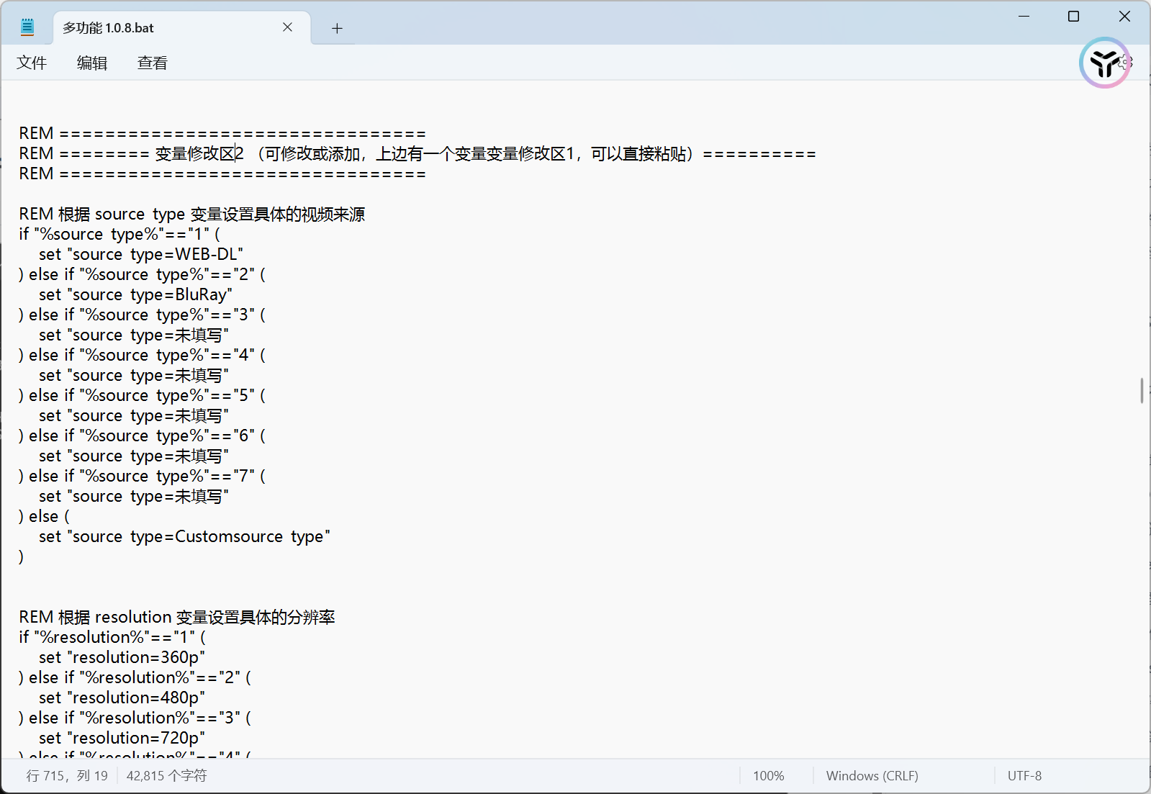Open the 文件 menu
The image size is (1151, 794).
click(32, 63)
